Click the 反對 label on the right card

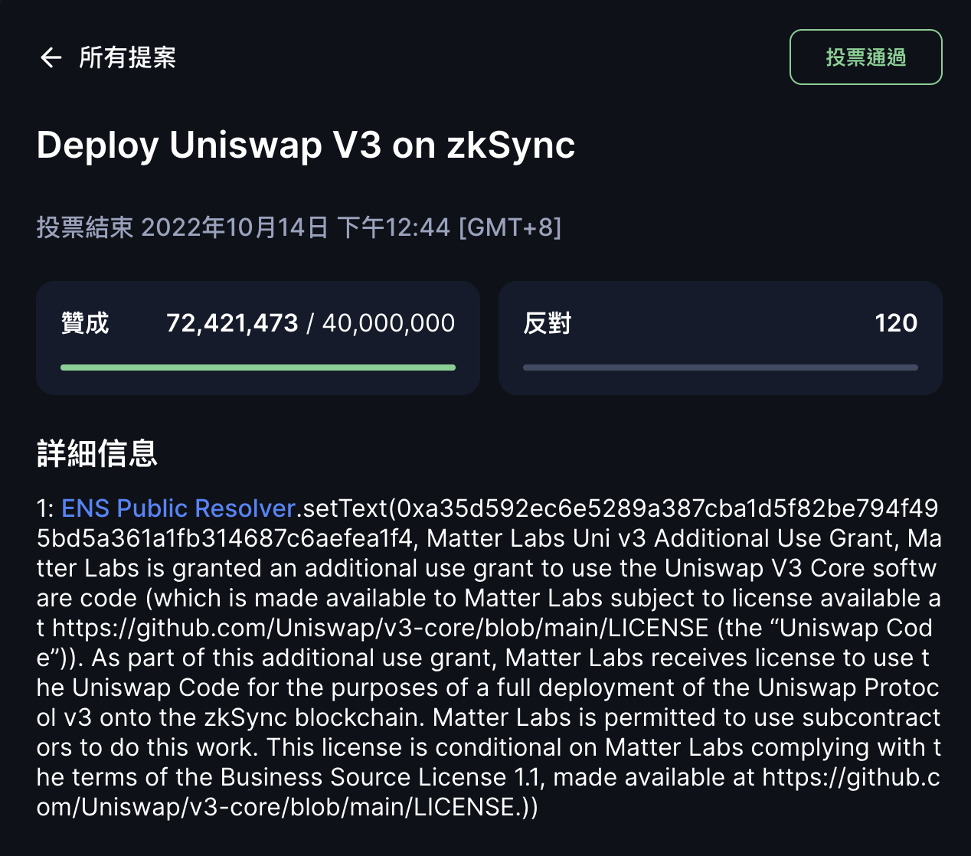click(547, 322)
